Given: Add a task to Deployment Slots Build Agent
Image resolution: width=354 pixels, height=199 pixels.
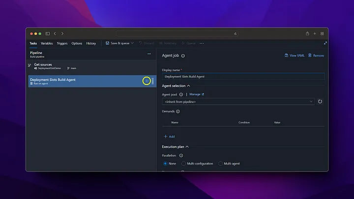Looking at the screenshot, I should [147, 81].
